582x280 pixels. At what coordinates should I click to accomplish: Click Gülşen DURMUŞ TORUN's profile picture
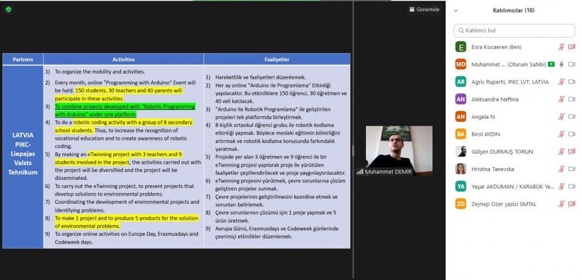(x=461, y=152)
